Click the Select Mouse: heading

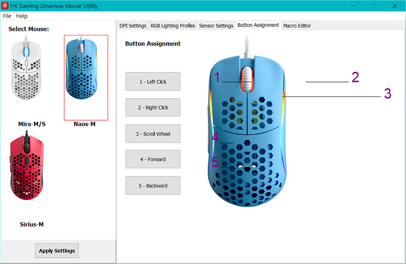coord(29,29)
